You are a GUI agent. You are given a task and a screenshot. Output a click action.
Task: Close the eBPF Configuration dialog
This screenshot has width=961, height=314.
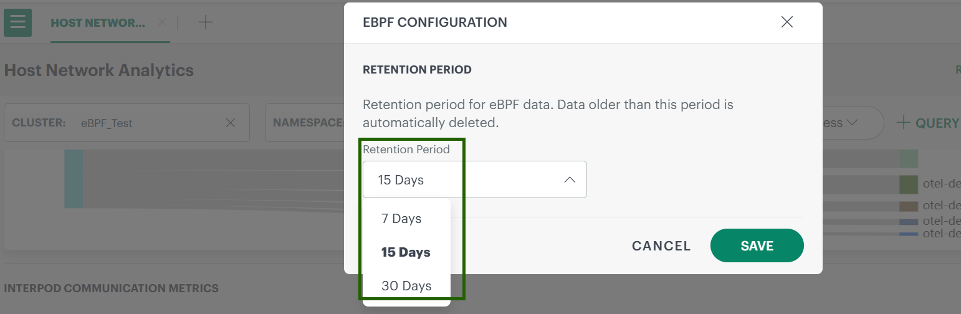coord(787,22)
